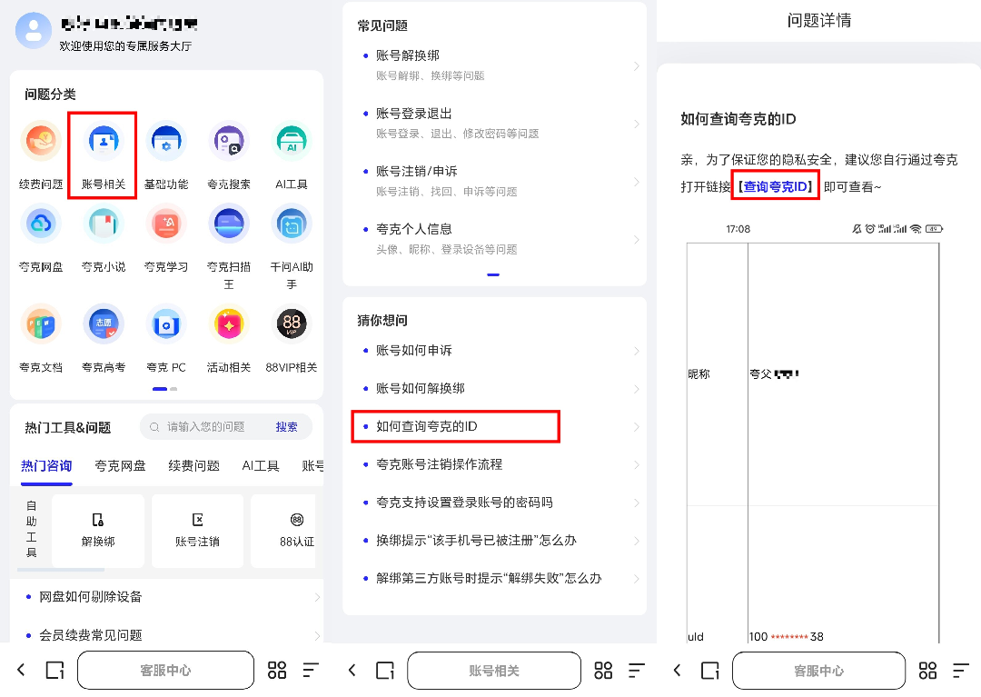Open the 夸克学习 category icon

(x=166, y=224)
